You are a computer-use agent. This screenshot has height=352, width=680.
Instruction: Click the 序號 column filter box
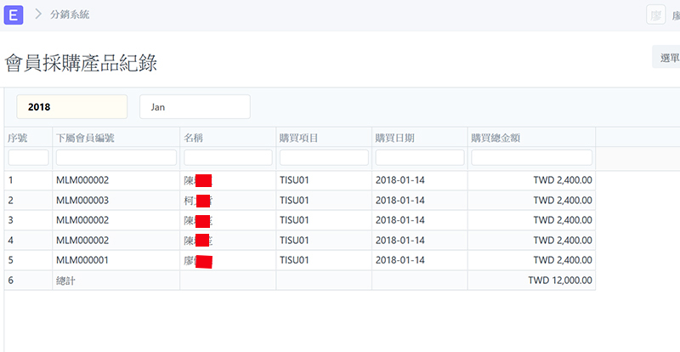[x=28, y=157]
